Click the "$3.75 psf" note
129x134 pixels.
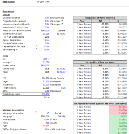(x=61, y=34)
